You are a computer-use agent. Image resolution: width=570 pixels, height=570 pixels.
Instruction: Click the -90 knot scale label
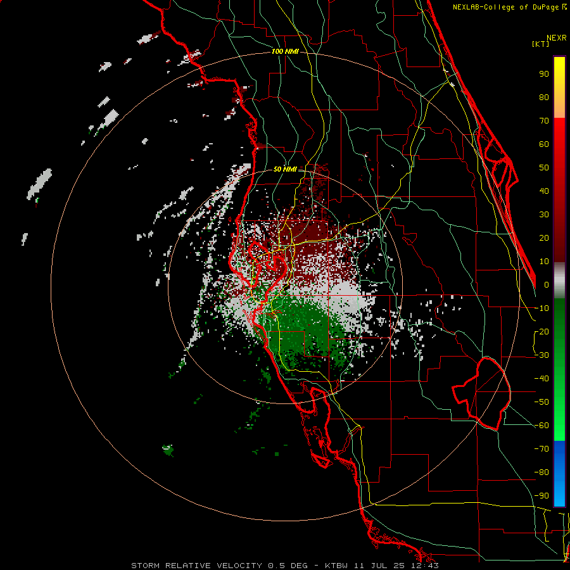click(x=541, y=496)
